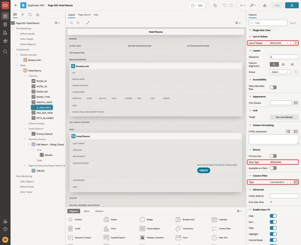Collapse the Single Row View section
The image size is (301, 245).
click(250, 30)
